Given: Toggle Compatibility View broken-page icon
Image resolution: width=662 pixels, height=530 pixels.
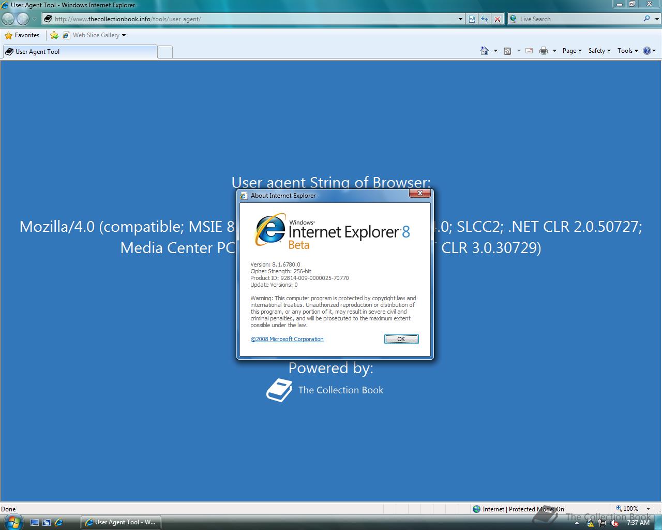Looking at the screenshot, I should pyautogui.click(x=472, y=19).
